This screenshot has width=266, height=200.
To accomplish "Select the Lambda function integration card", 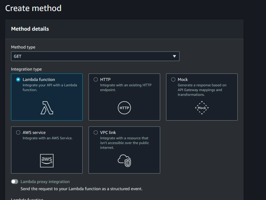I will 47,97.
